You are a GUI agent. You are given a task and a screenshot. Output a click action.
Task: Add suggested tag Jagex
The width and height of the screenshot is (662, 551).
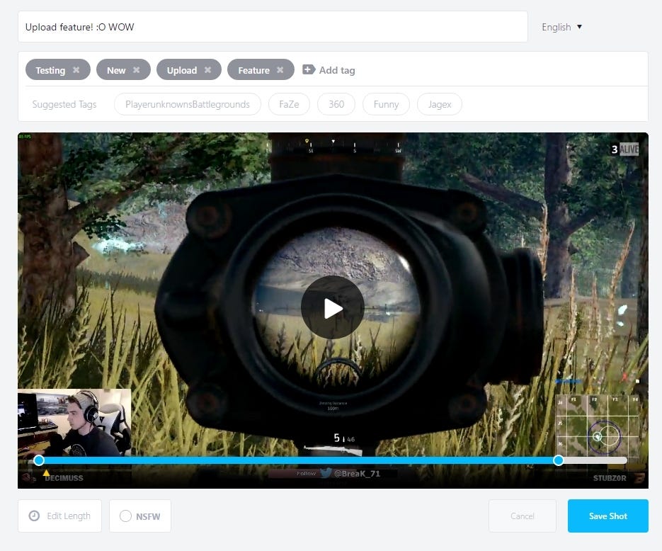click(x=440, y=104)
